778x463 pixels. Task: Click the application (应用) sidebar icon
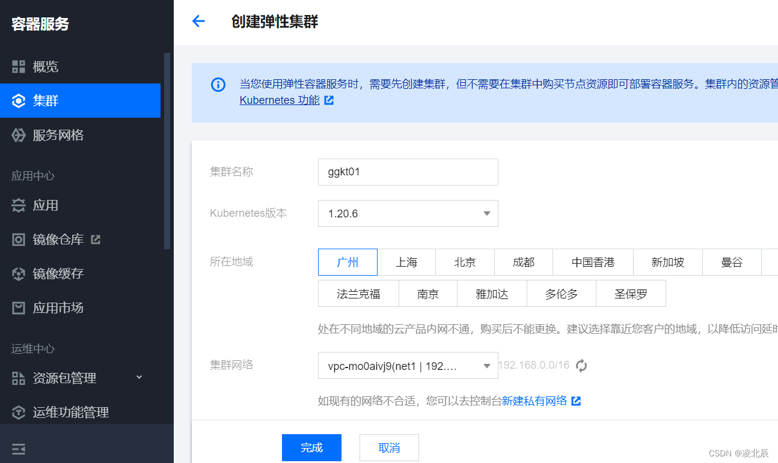pyautogui.click(x=19, y=205)
